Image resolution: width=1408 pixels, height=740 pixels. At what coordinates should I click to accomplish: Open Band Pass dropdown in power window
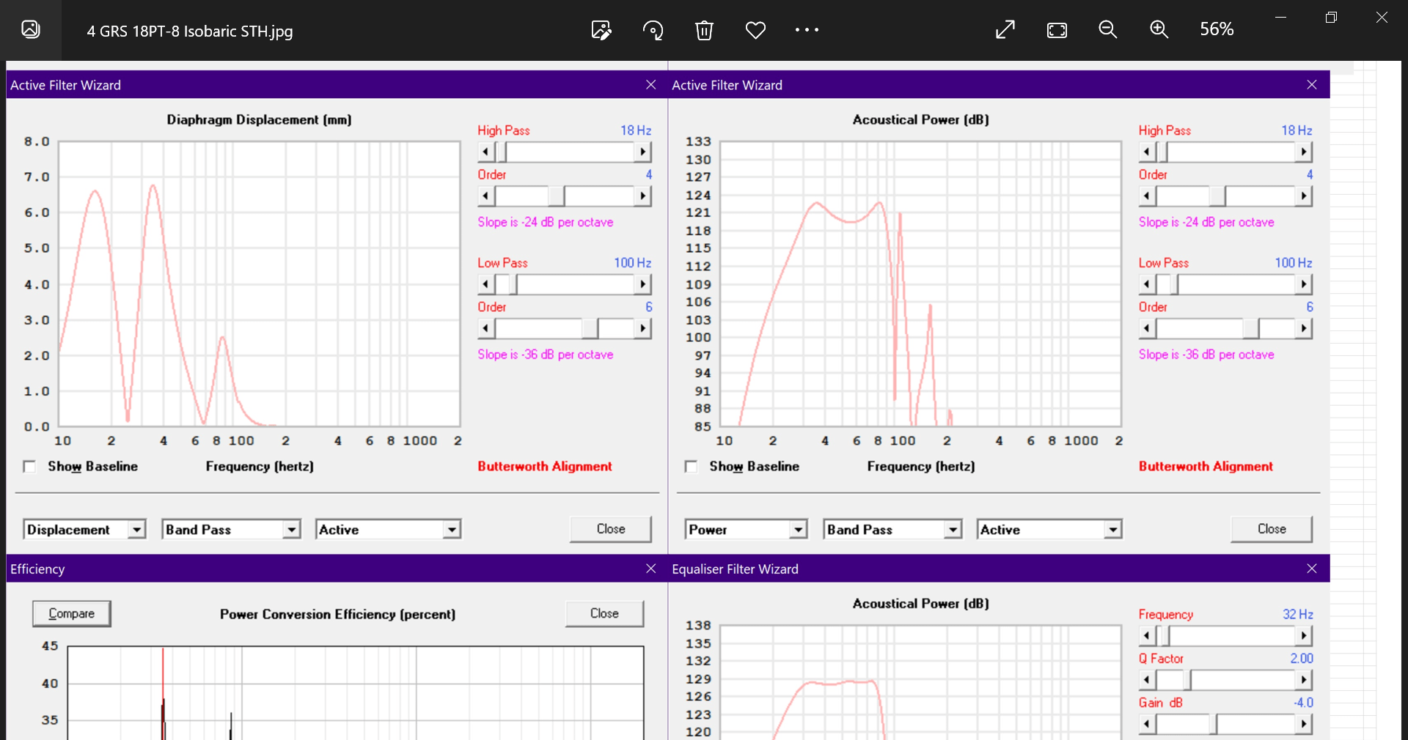click(953, 529)
